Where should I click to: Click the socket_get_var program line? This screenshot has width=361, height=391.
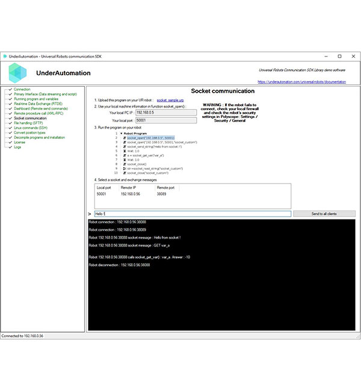[146, 155]
